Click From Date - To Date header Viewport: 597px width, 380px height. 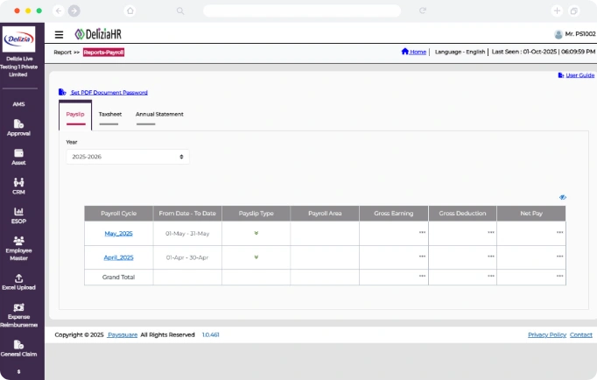187,214
